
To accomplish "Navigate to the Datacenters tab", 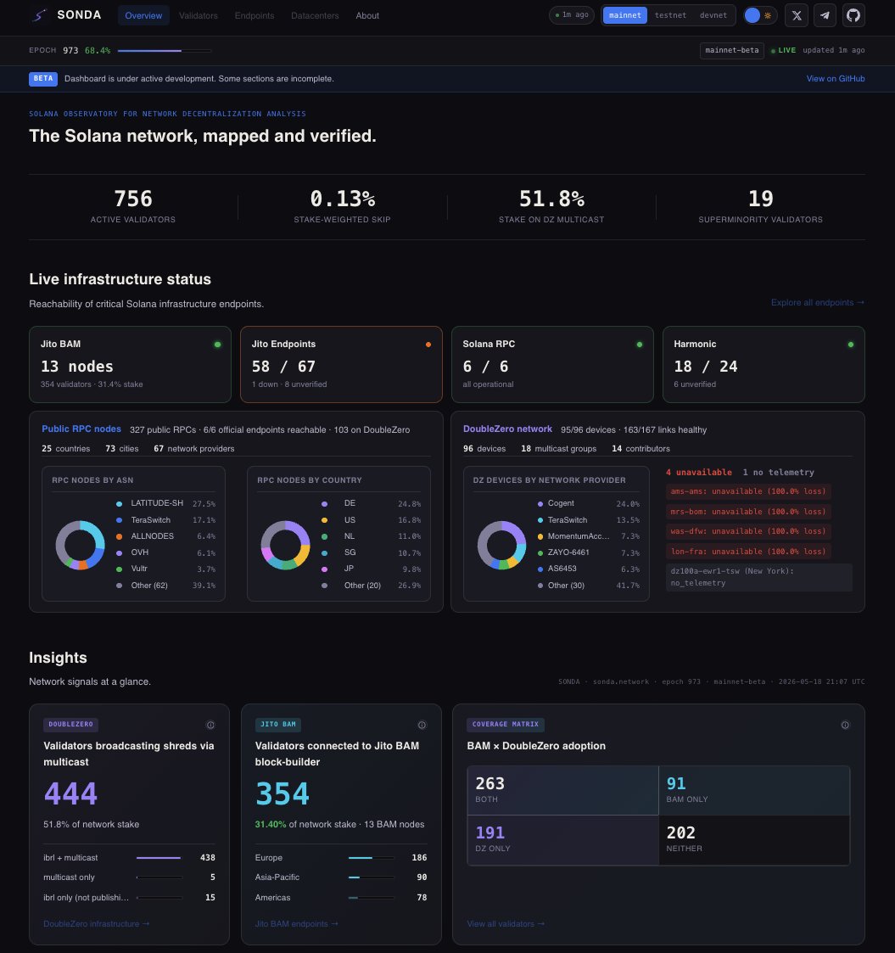I will [x=315, y=16].
